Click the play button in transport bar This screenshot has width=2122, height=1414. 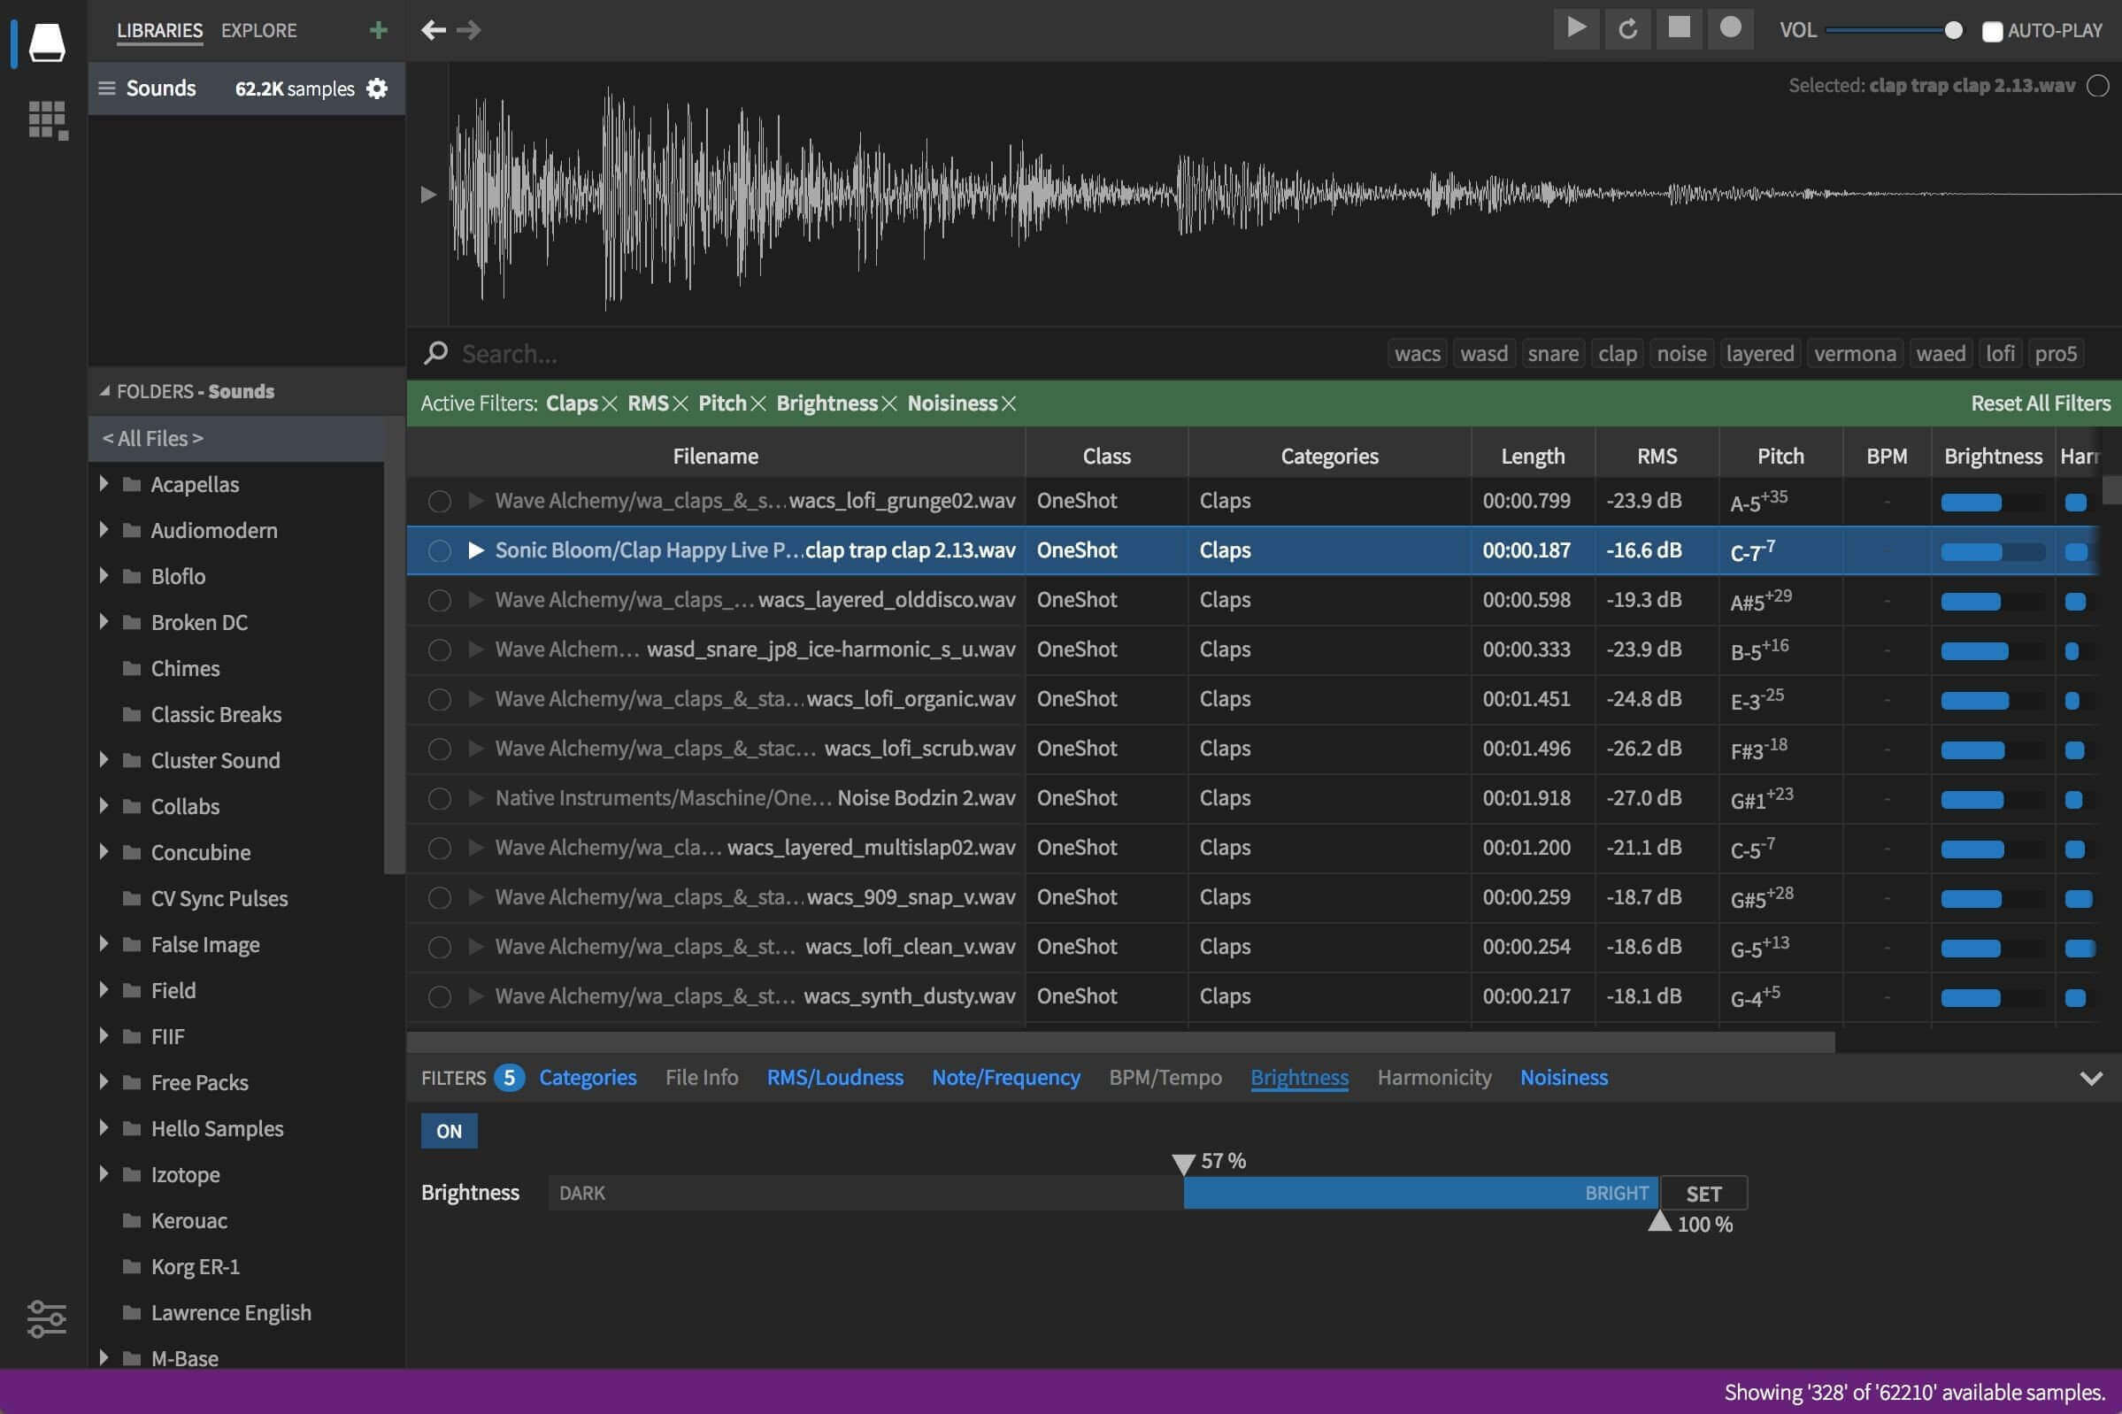click(1576, 29)
